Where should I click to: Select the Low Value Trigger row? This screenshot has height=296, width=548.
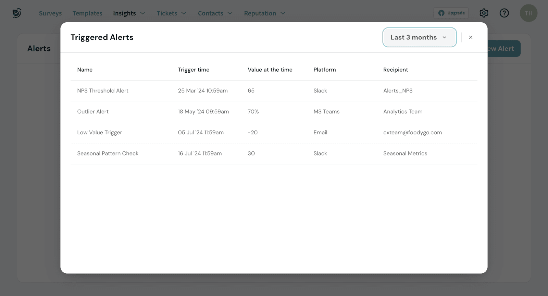pos(100,133)
